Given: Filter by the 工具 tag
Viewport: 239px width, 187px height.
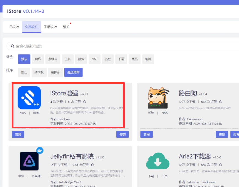Looking at the screenshot, I should click(x=67, y=59).
